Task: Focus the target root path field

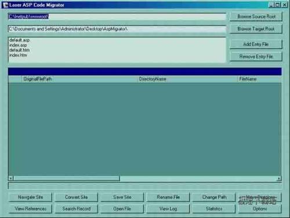Action: point(117,29)
